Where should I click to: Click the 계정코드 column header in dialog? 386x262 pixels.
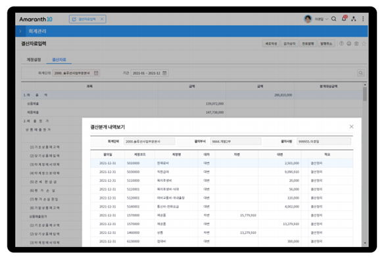click(x=139, y=154)
